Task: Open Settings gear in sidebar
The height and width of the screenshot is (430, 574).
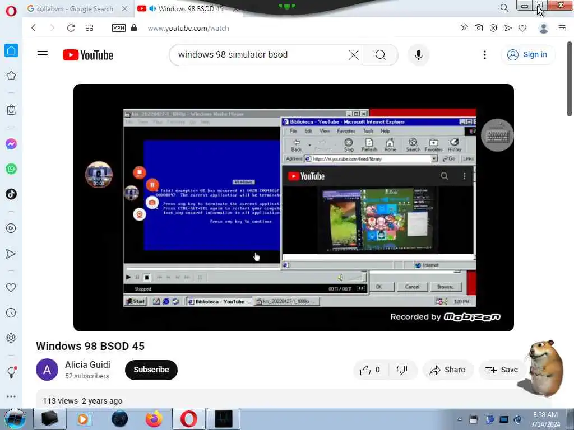Action: pos(11,338)
